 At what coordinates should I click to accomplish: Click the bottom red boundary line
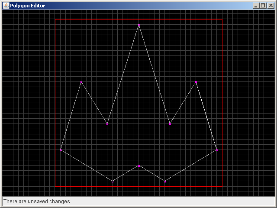point(138,186)
